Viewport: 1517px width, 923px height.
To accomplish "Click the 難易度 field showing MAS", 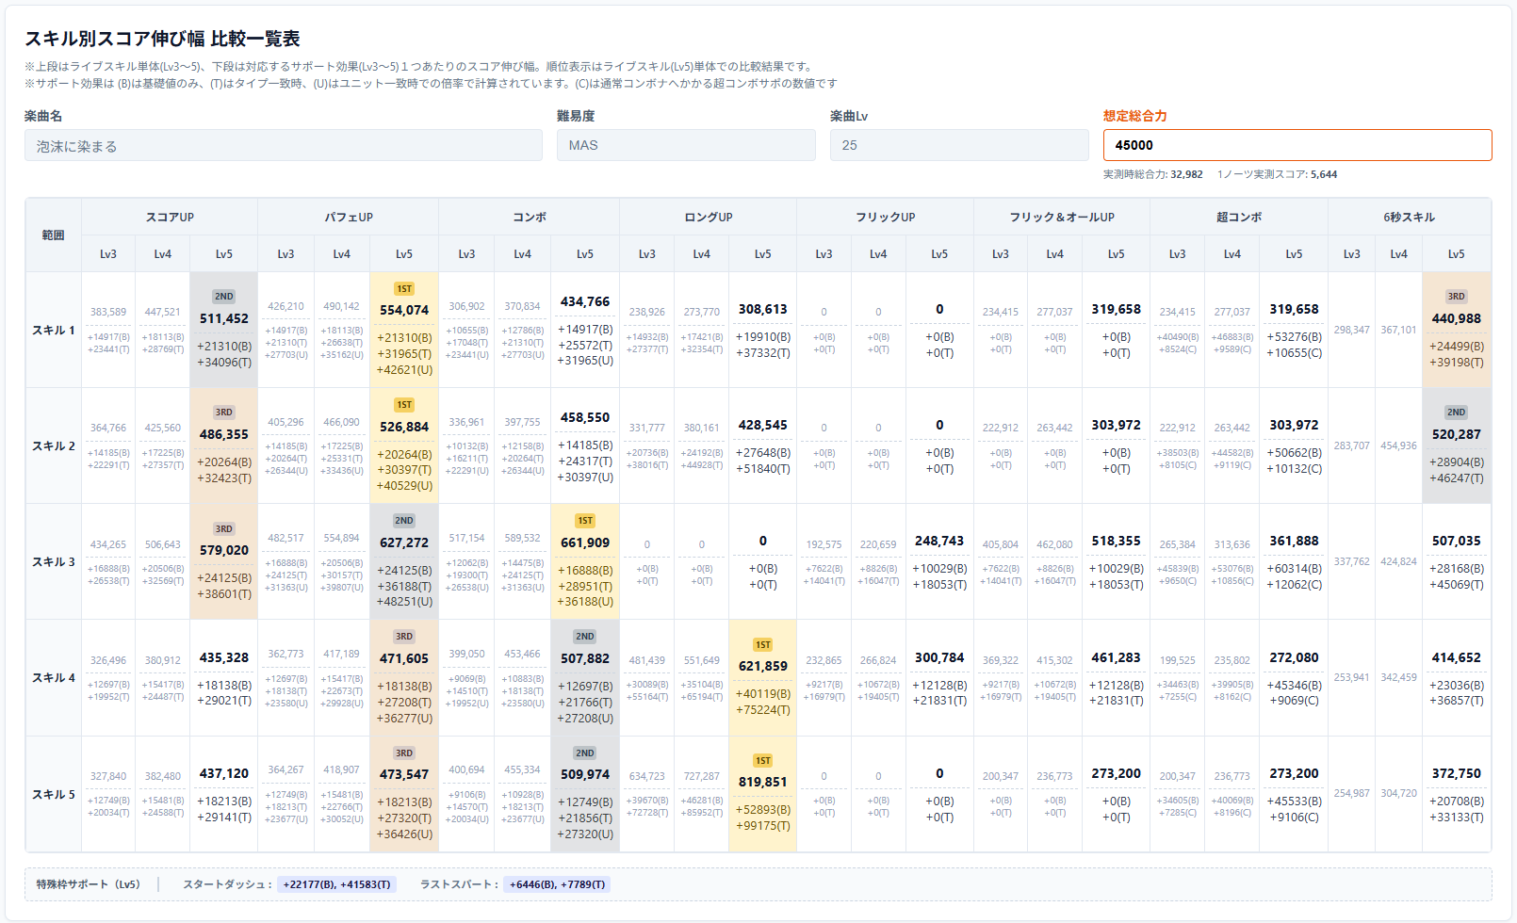I will pyautogui.click(x=686, y=145).
